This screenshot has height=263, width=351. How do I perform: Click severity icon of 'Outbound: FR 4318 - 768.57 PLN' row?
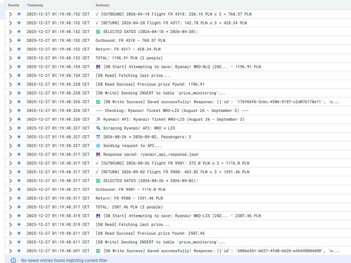19,40
